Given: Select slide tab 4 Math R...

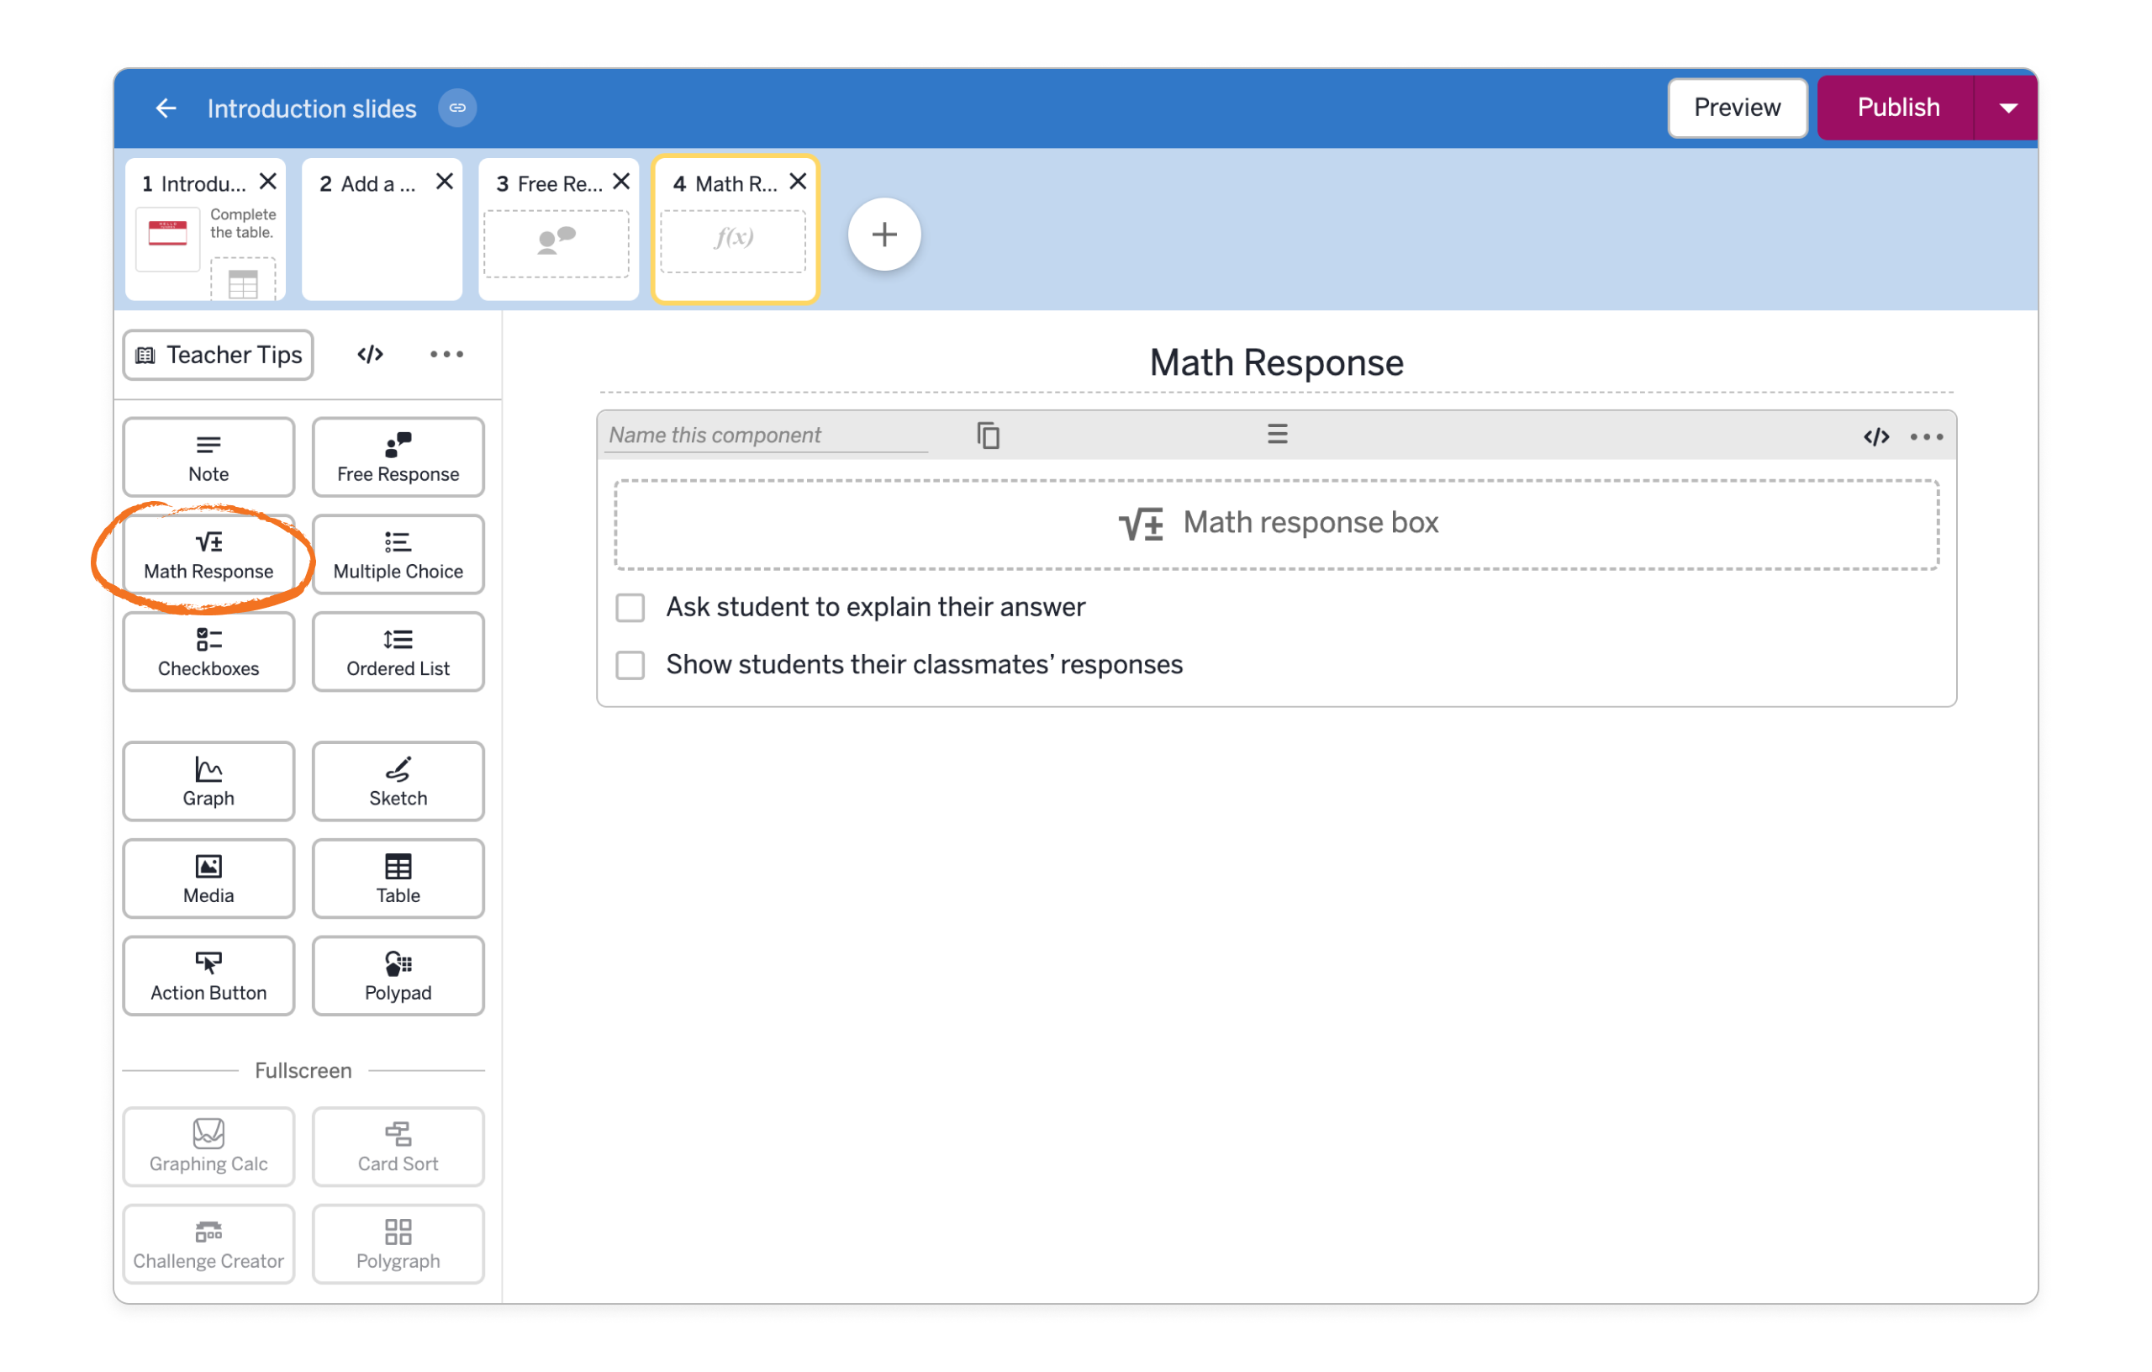Looking at the screenshot, I should (736, 230).
